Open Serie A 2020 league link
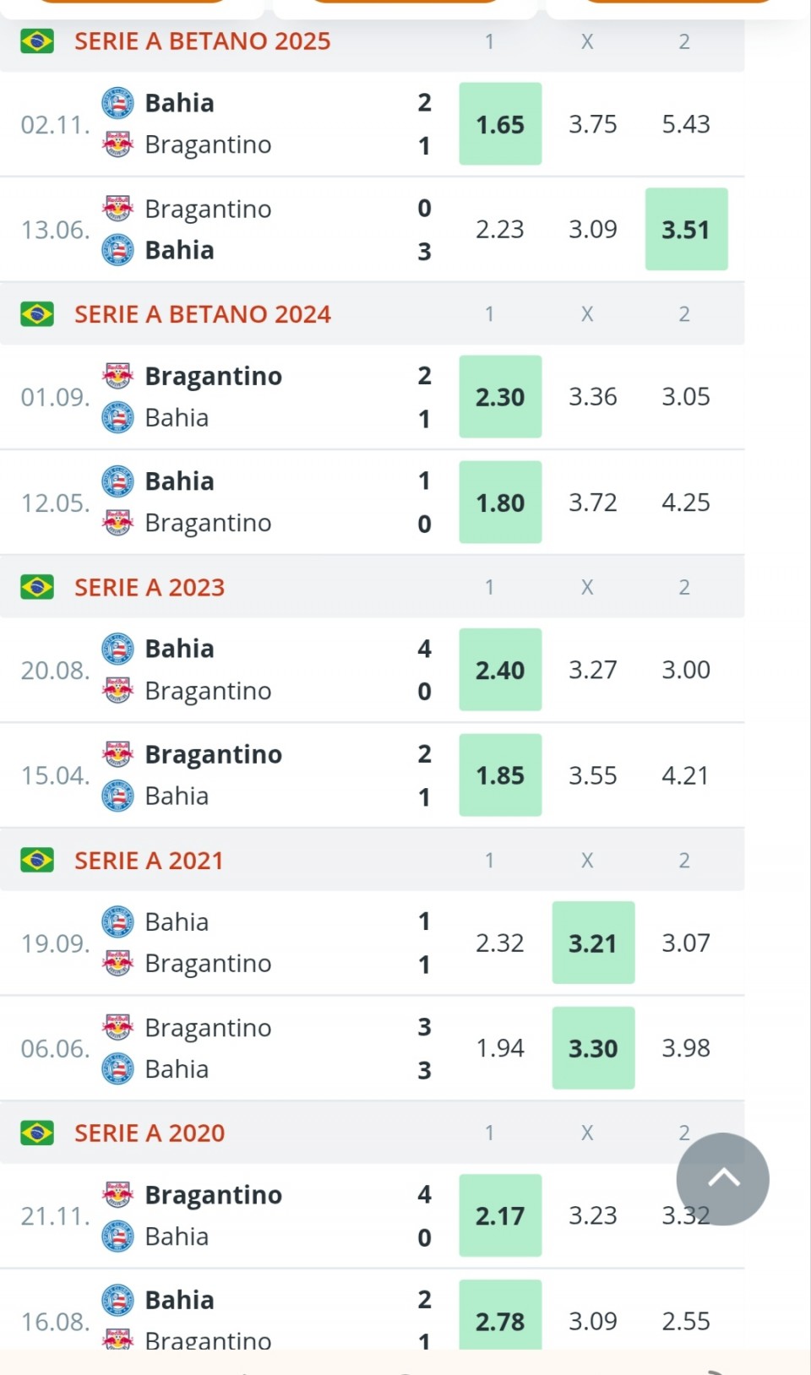Image resolution: width=811 pixels, height=1375 pixels. pyautogui.click(x=150, y=1133)
